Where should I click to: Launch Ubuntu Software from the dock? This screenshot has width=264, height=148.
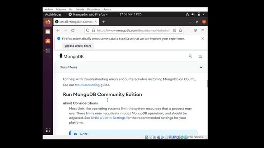pyautogui.click(x=48, y=41)
